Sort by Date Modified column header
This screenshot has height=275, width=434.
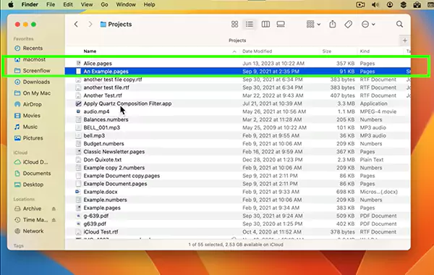pos(257,51)
